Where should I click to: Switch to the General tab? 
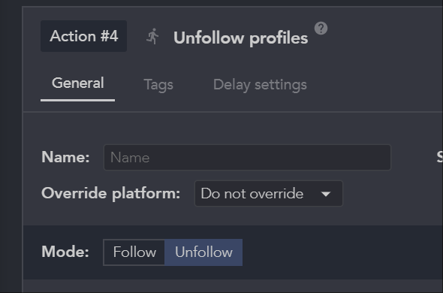click(77, 83)
